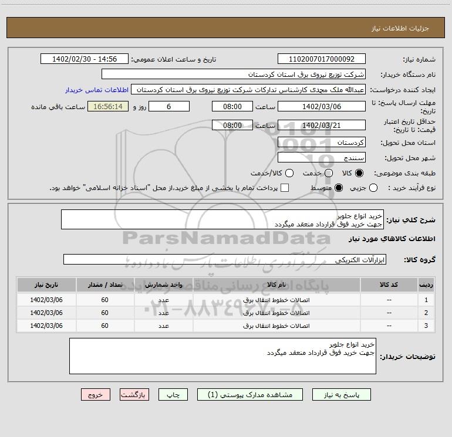Click the واحد شمارش column header
The image size is (452, 437).
tap(163, 285)
